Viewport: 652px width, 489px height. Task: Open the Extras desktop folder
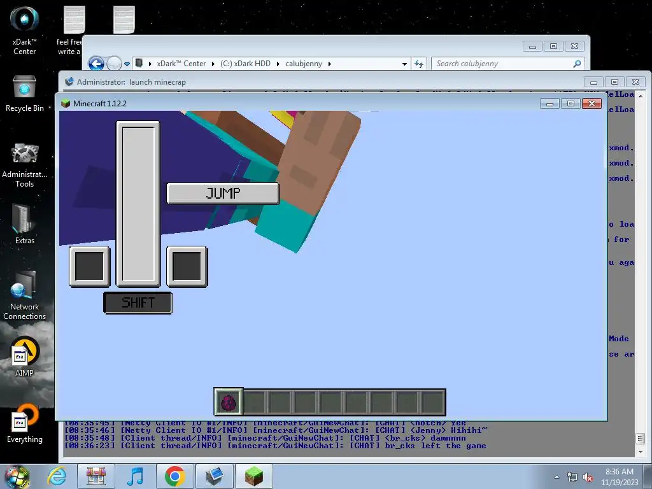click(x=25, y=225)
